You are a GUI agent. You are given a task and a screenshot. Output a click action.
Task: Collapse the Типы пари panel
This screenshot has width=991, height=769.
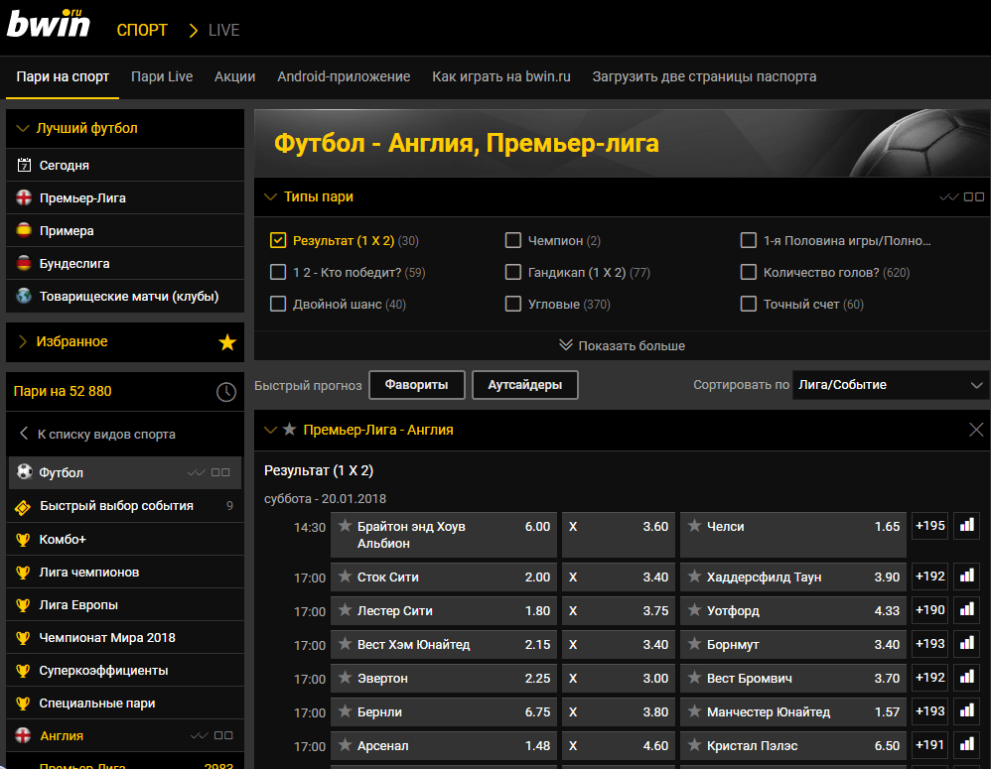(x=270, y=197)
